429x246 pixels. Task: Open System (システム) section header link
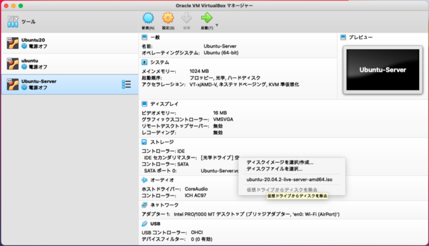click(160, 62)
